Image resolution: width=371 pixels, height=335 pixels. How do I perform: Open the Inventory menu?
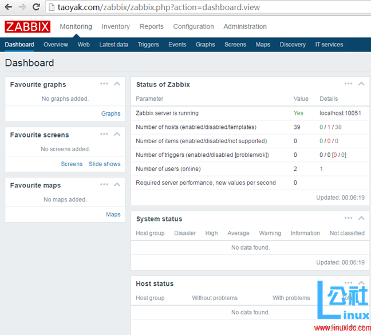pyautogui.click(x=116, y=26)
